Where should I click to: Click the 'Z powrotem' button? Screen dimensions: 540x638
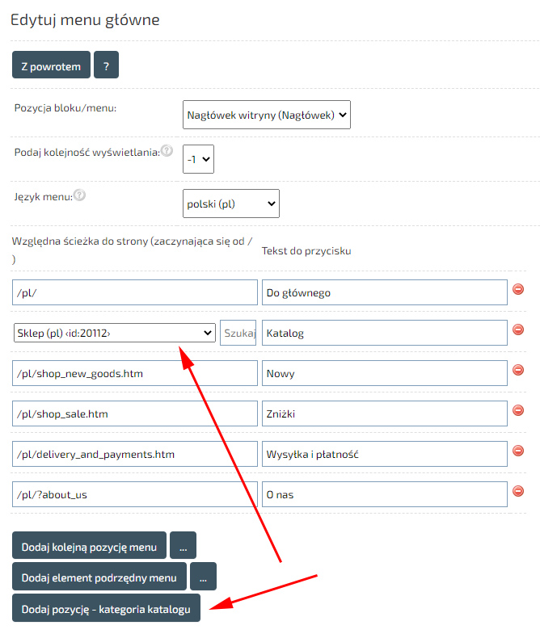tap(51, 66)
